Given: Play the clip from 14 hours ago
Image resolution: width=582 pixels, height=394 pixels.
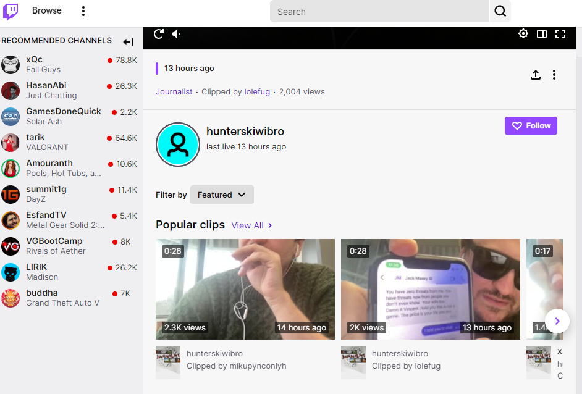Looking at the screenshot, I should [x=245, y=290].
